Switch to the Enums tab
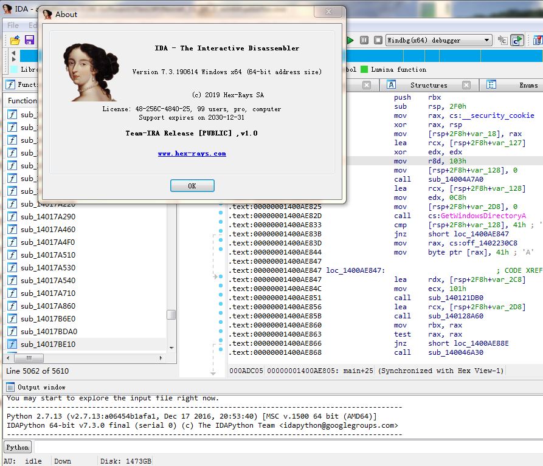 (x=528, y=85)
